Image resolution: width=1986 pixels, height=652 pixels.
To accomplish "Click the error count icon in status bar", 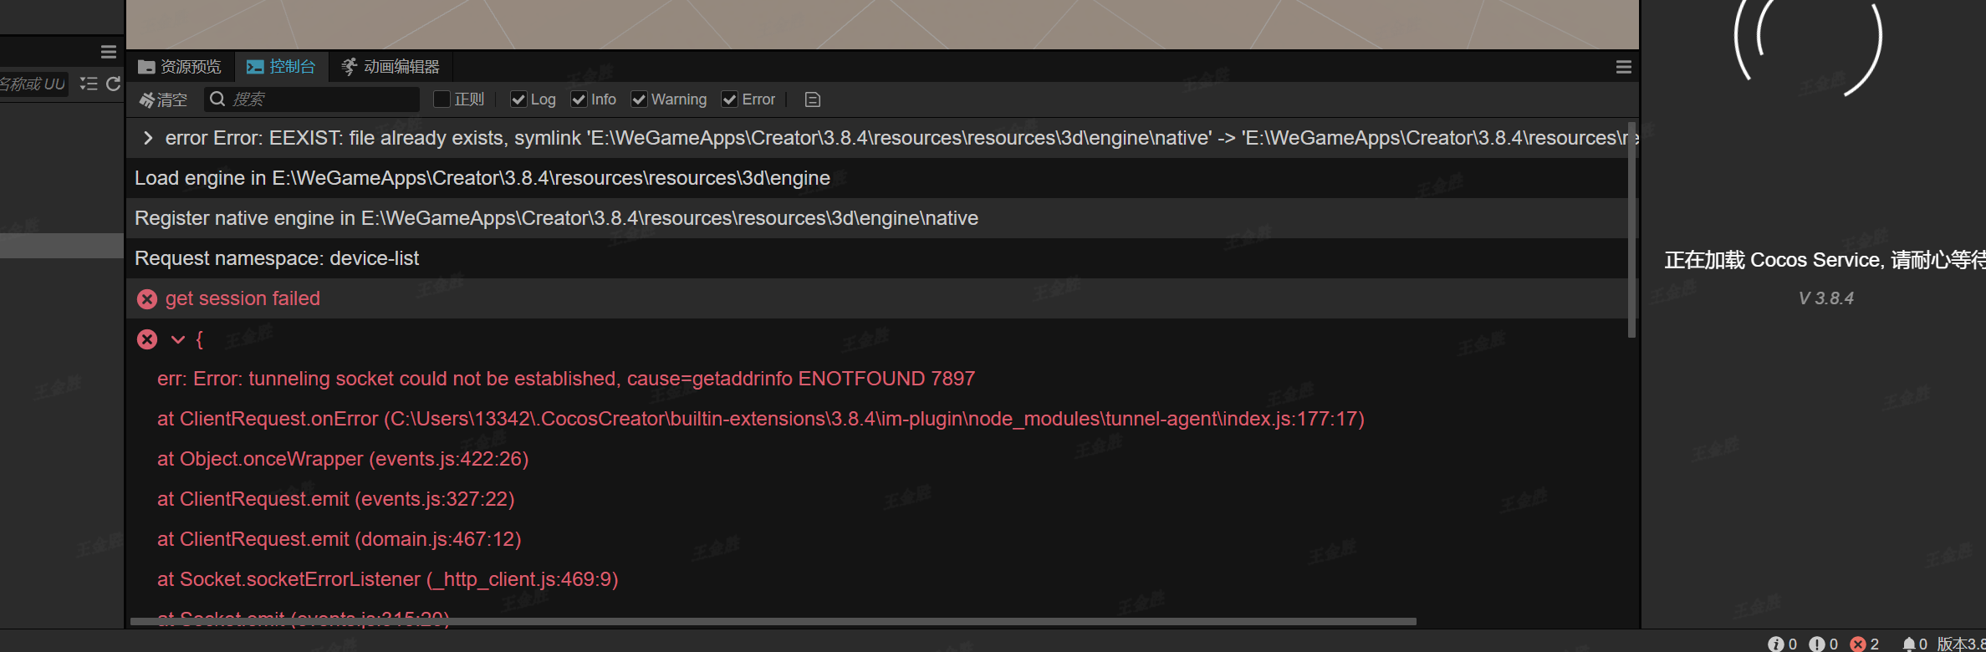I will [x=1858, y=644].
